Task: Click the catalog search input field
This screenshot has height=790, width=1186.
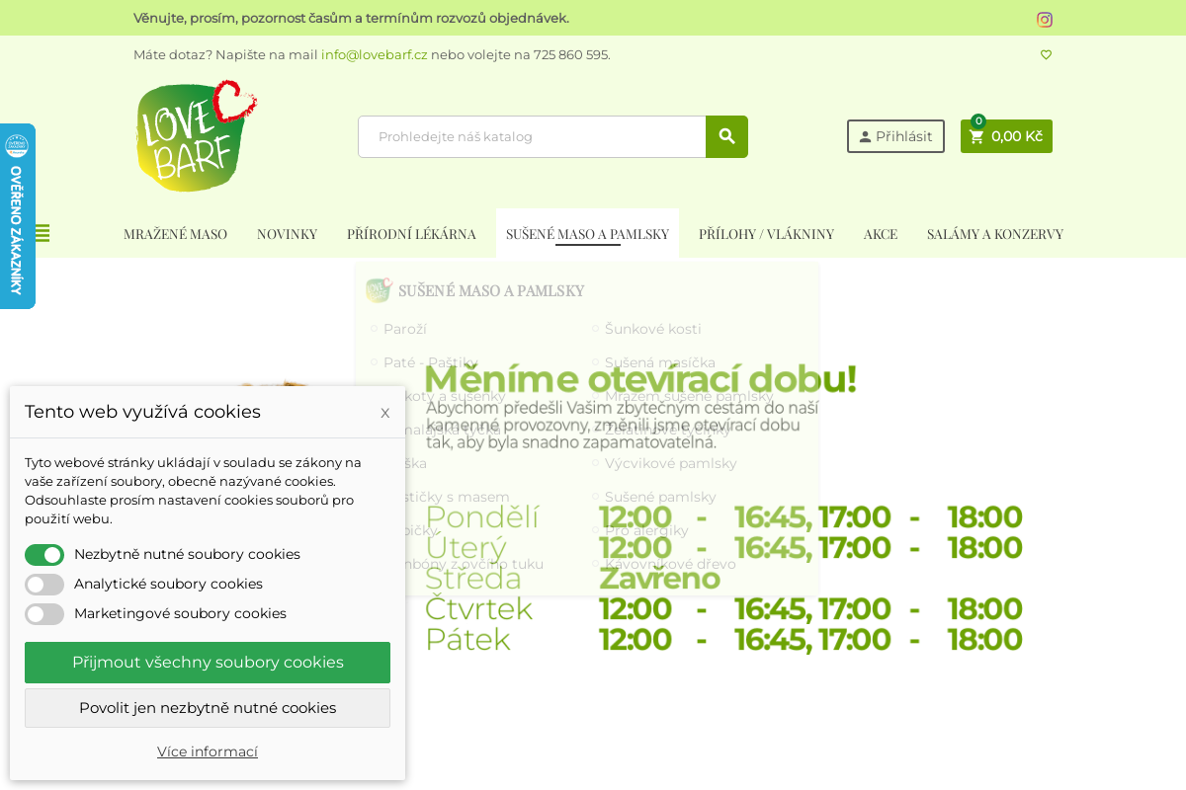Action: click(x=532, y=136)
